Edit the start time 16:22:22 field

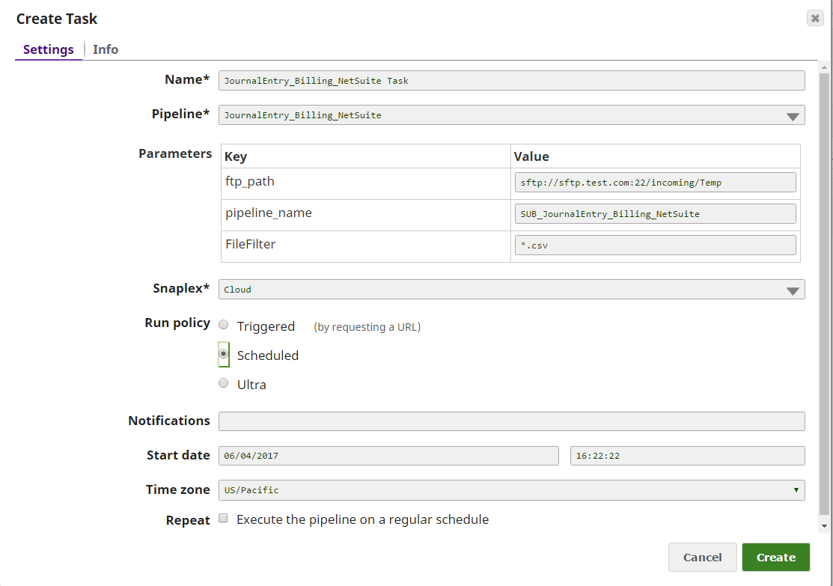(688, 456)
